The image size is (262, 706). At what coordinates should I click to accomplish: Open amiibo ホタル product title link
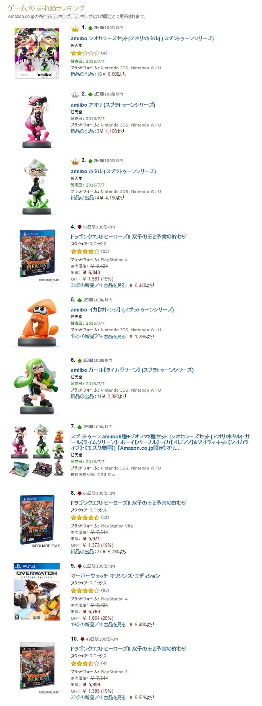tap(113, 171)
